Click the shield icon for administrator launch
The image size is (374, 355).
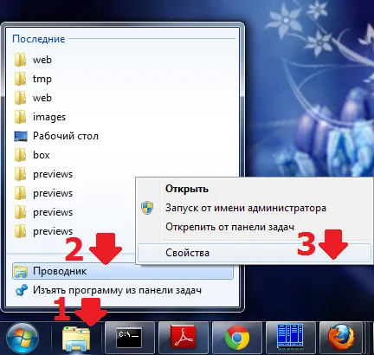tap(147, 208)
